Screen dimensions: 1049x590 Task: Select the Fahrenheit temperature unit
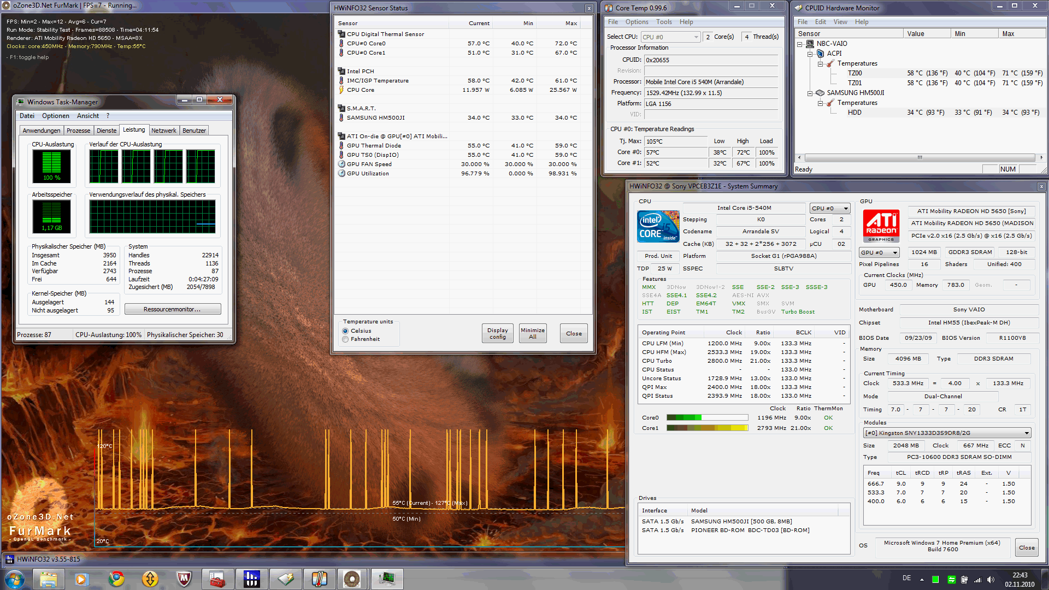[345, 339]
